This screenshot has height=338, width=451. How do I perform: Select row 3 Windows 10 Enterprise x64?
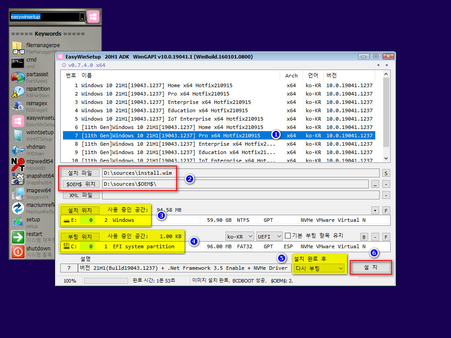coord(219,102)
